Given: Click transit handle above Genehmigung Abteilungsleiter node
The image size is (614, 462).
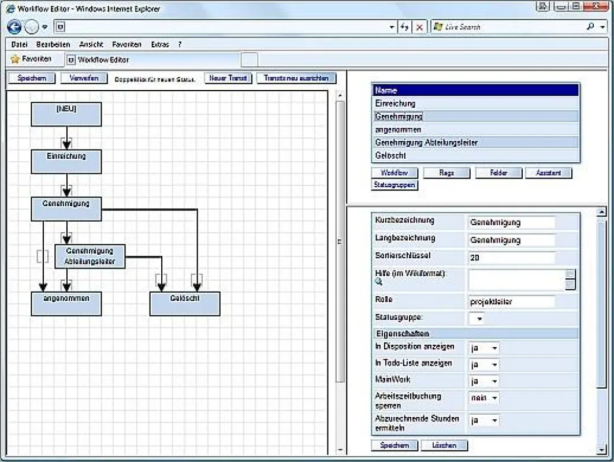Looking at the screenshot, I should pyautogui.click(x=66, y=237).
